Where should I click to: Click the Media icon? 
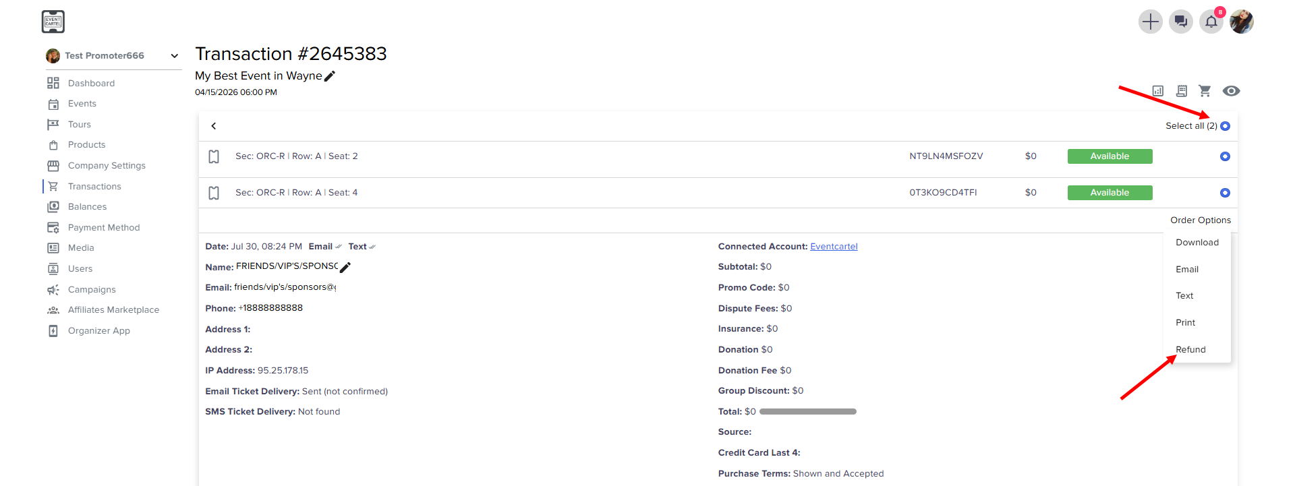coord(53,248)
